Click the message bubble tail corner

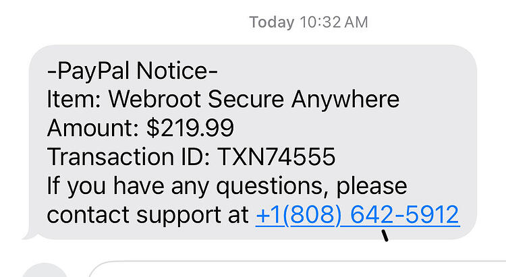(28, 236)
